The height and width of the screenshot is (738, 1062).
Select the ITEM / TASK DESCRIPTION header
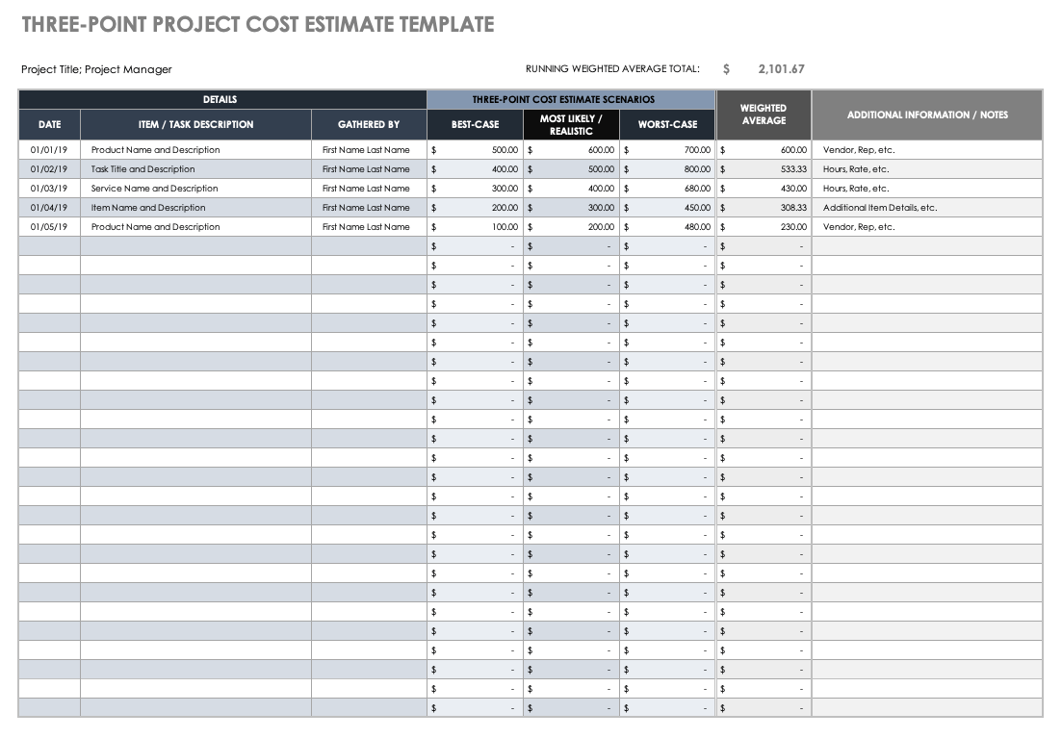[195, 124]
